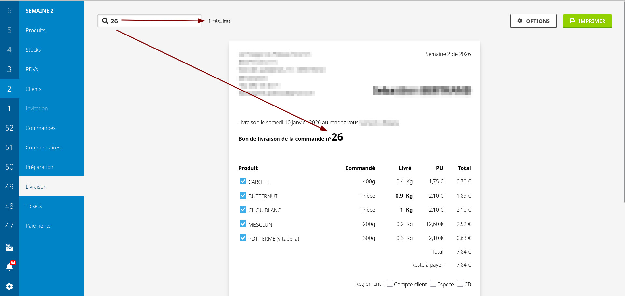The width and height of the screenshot is (625, 296).
Task: Check the Compte client payment box
Action: pos(390,283)
